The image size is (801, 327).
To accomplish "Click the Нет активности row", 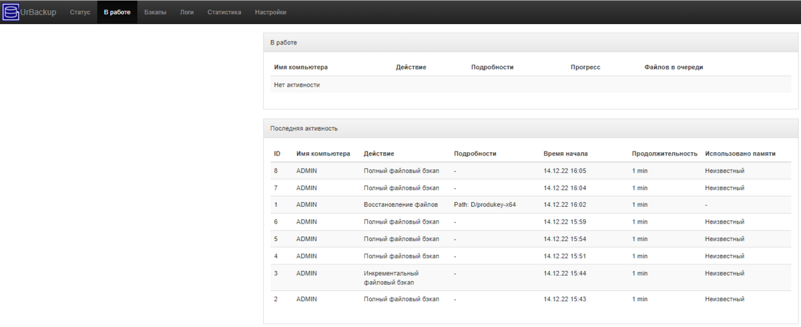I will point(531,85).
